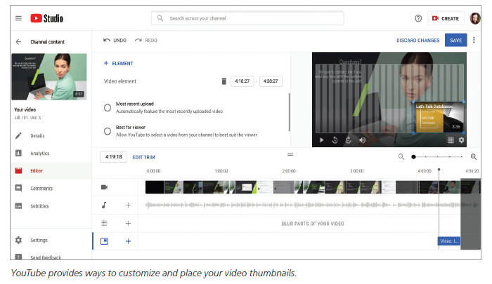Select the Best for viewer option

(108, 131)
